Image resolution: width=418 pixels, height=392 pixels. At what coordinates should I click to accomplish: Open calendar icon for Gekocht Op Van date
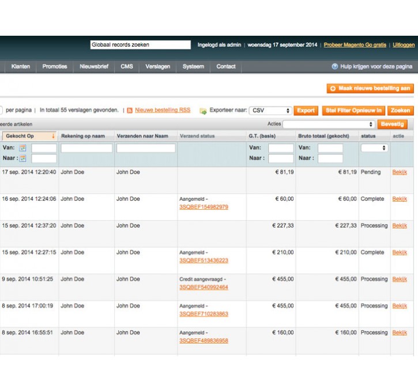coord(23,148)
